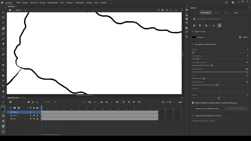Adjust the timeline zoom slider

[x=170, y=102]
